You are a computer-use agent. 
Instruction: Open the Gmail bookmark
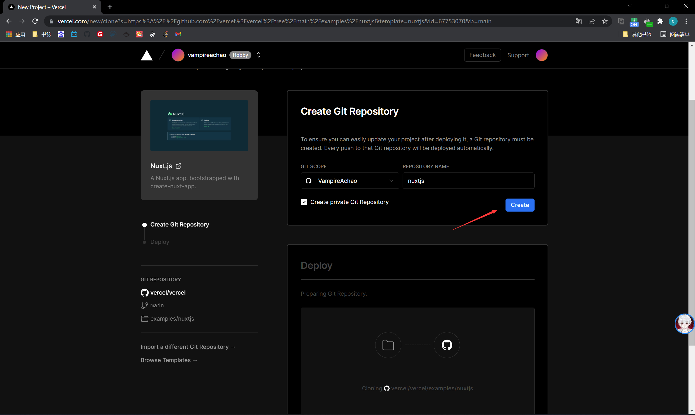(178, 34)
